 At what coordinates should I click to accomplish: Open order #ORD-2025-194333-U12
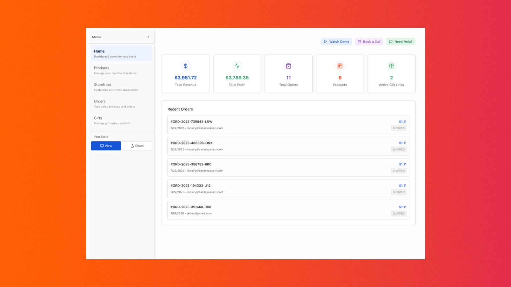pos(288,189)
